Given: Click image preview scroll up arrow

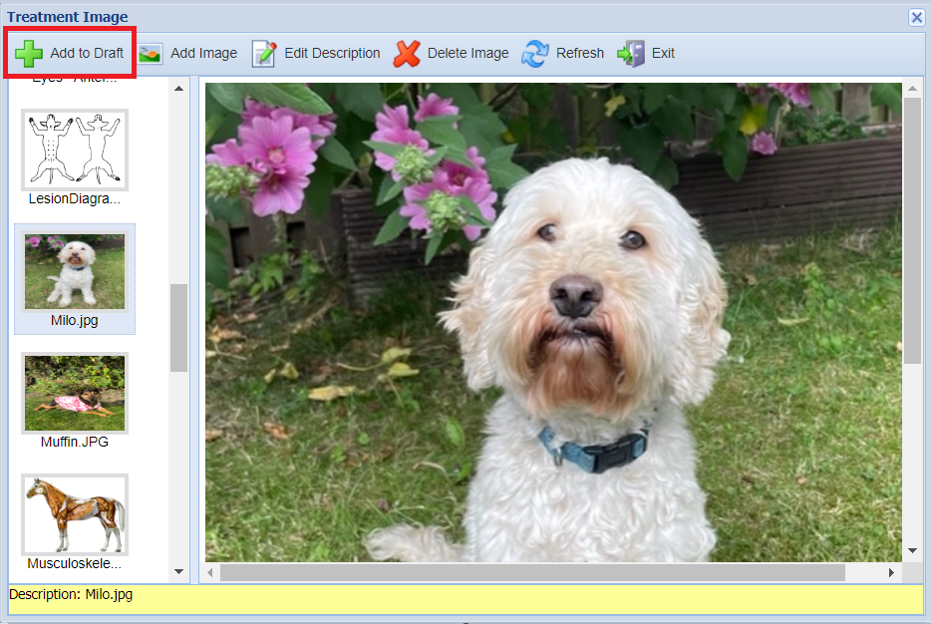Looking at the screenshot, I should [913, 89].
